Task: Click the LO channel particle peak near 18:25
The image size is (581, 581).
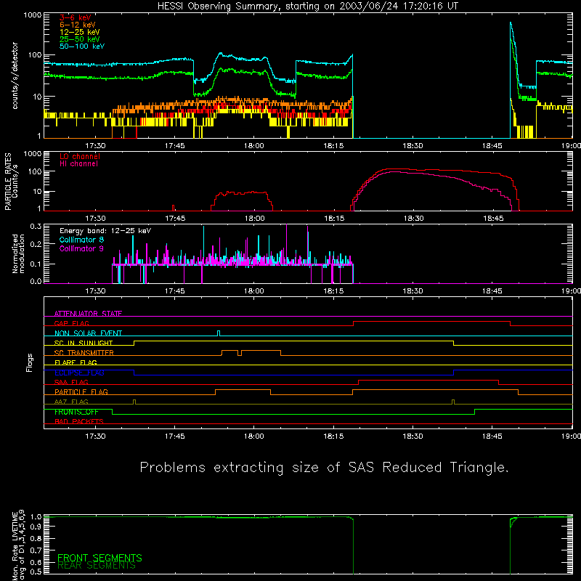Action: click(393, 169)
